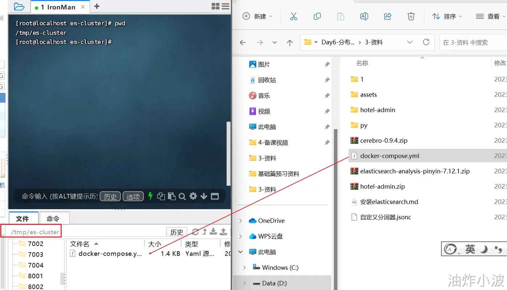Refresh the remote file list
Viewport: 507px width, 290px height.
196,232
